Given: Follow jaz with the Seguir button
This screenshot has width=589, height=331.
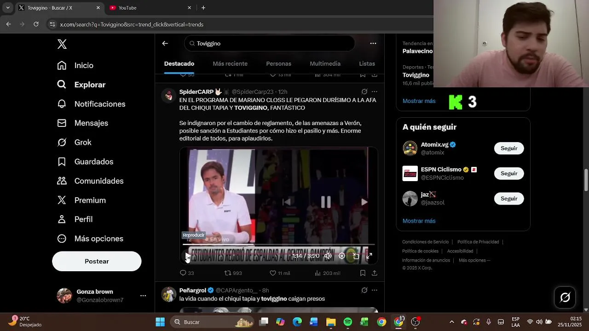Looking at the screenshot, I should click(x=509, y=199).
